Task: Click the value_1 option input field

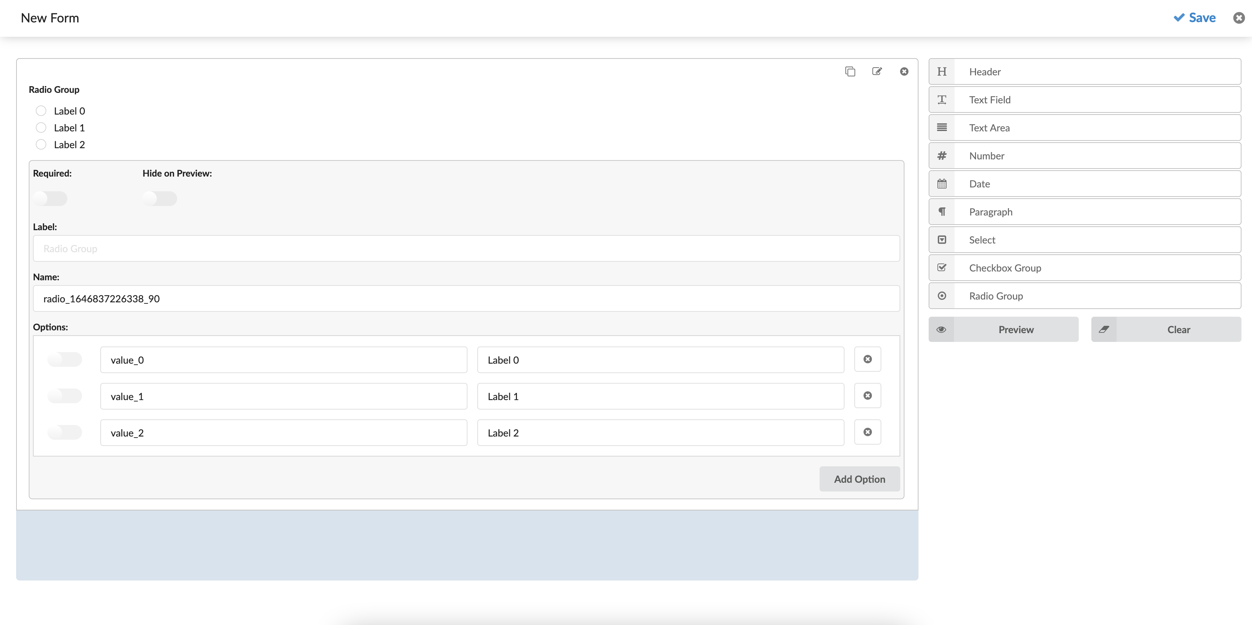Action: tap(283, 396)
